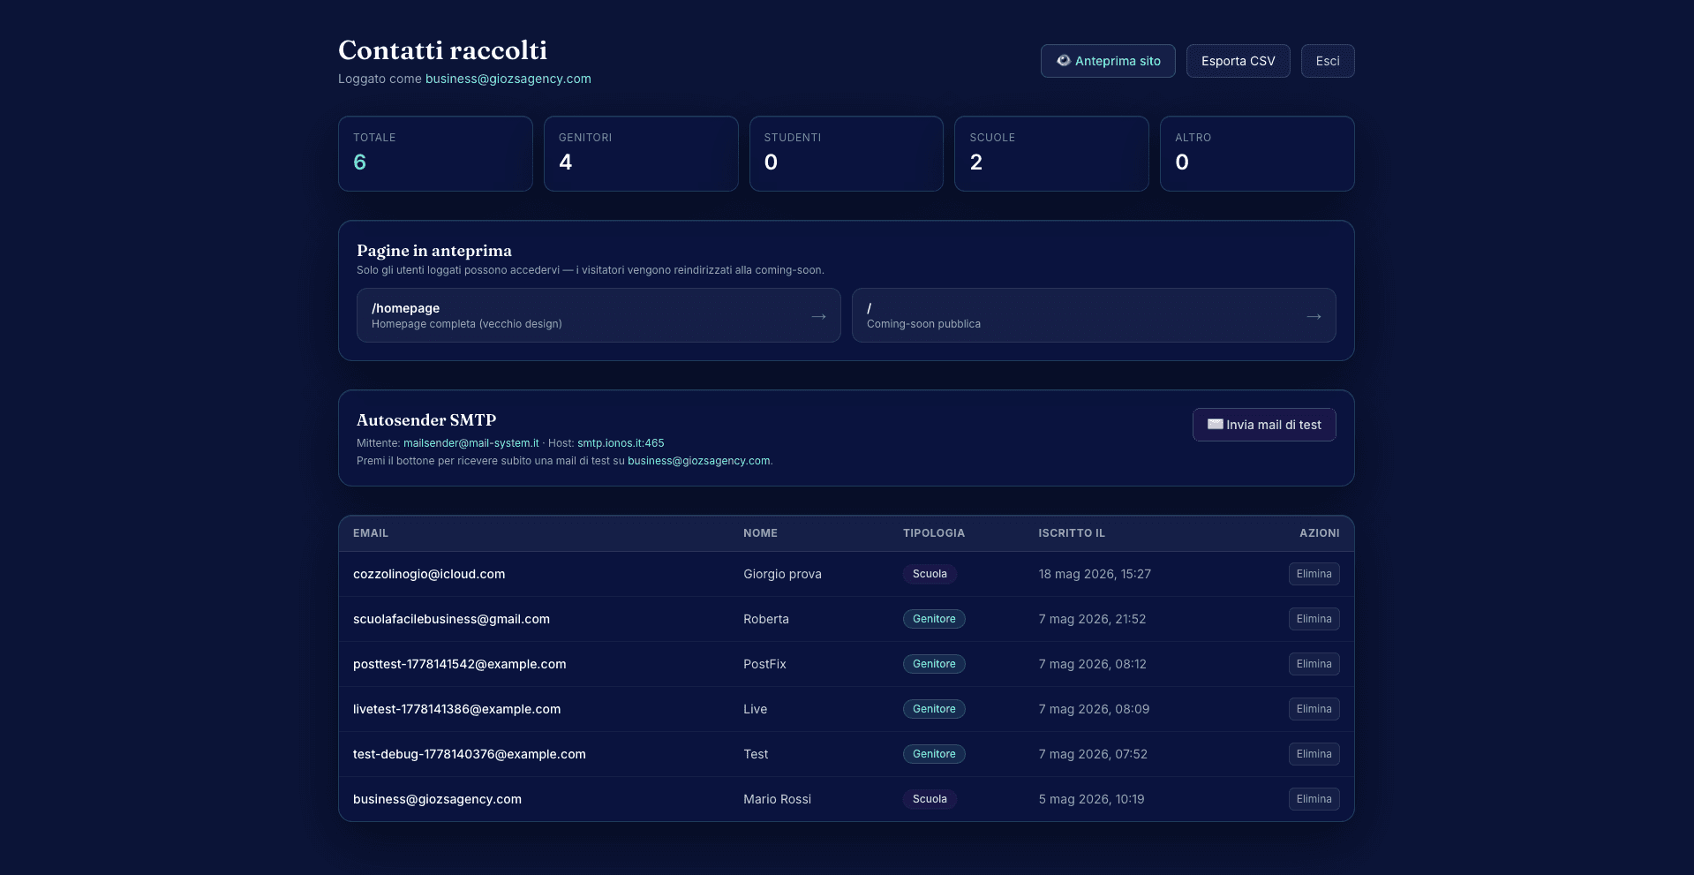1694x875 pixels.
Task: Select the Scuole stat card
Action: coord(1051,154)
